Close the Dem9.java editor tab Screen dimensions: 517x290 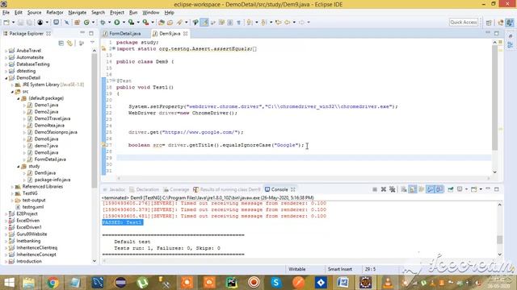pos(185,34)
